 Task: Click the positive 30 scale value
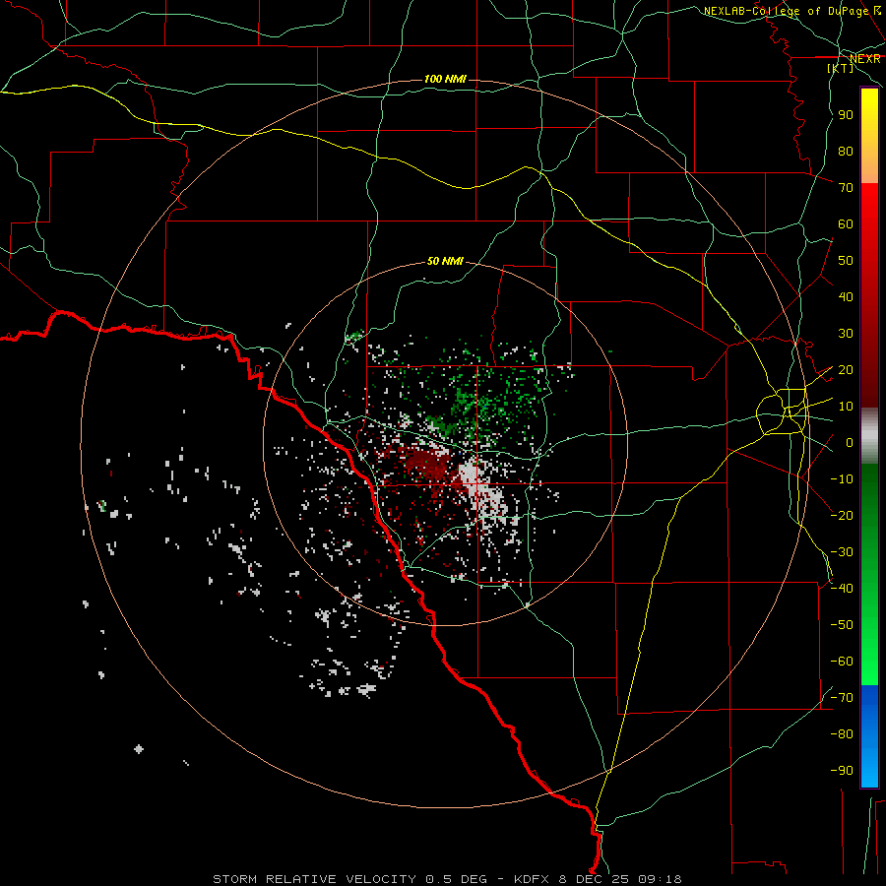click(x=846, y=334)
